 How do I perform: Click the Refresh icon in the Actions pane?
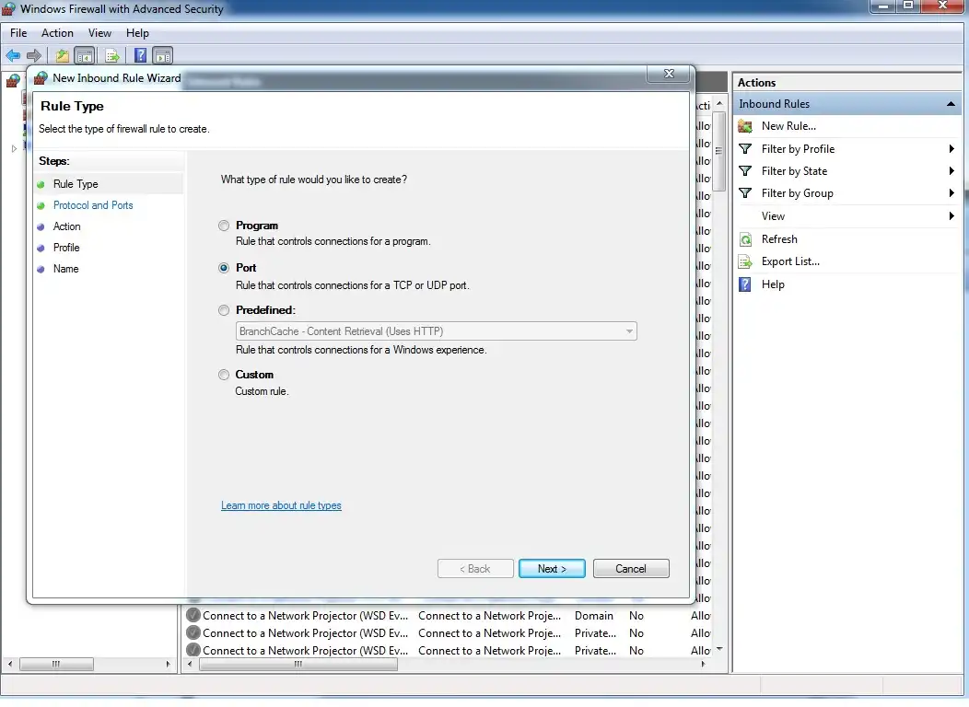(746, 239)
